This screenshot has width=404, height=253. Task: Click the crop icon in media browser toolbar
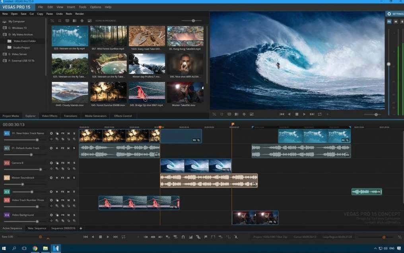point(60,21)
